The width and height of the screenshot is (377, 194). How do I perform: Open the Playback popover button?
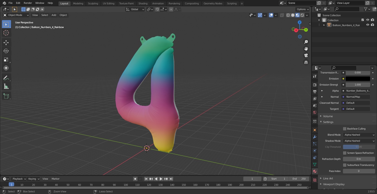click(18, 179)
